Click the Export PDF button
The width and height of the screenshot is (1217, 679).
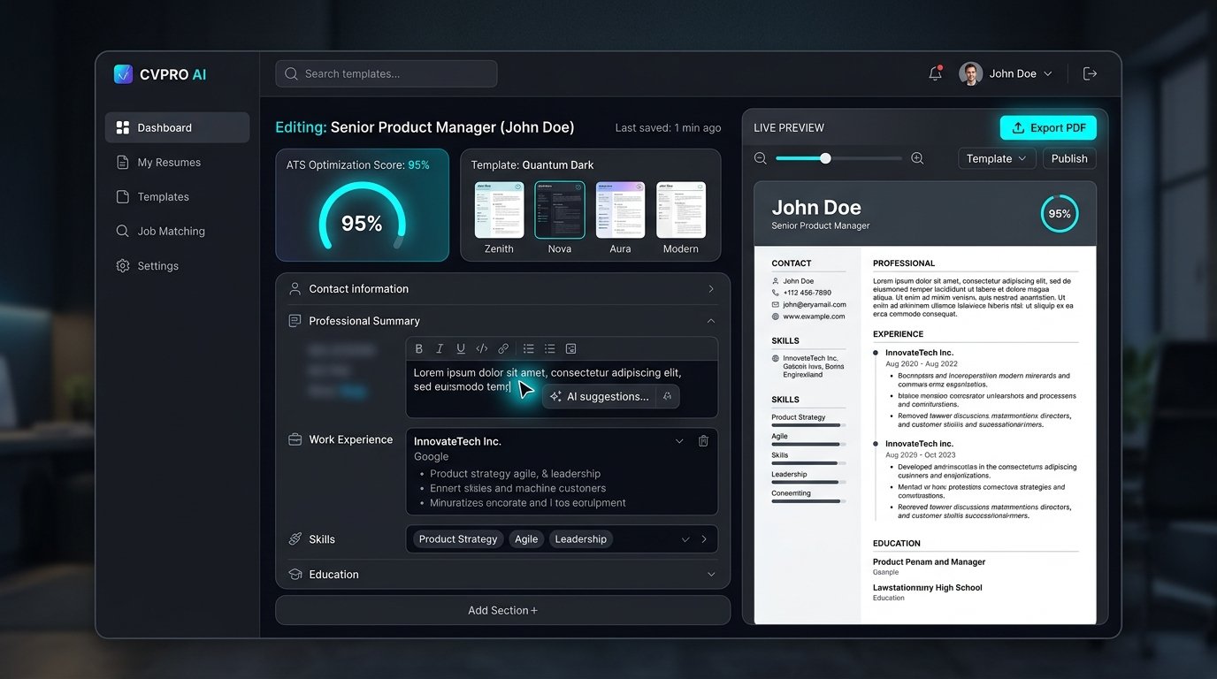tap(1048, 127)
